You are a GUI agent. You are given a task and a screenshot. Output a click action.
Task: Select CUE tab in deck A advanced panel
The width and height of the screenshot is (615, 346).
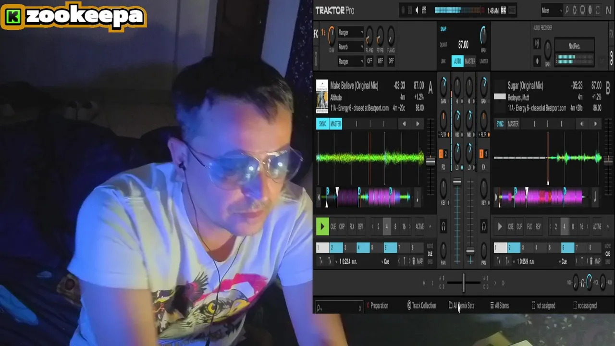(x=430, y=254)
